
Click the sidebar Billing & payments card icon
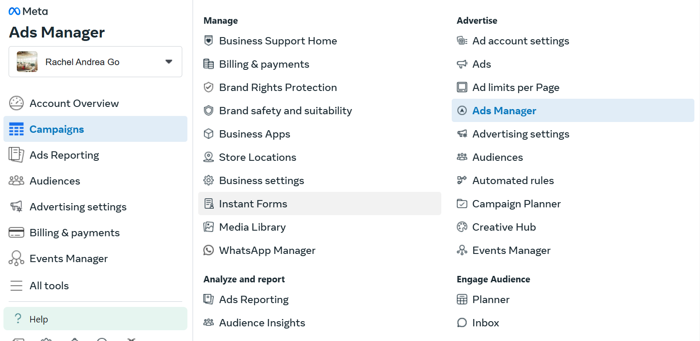coord(16,232)
